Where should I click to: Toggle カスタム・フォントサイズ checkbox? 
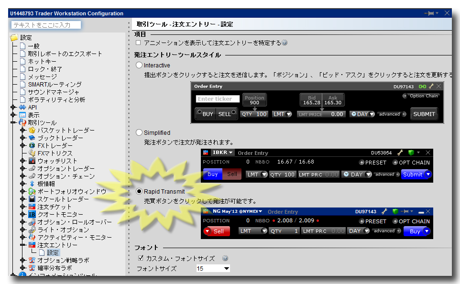pyautogui.click(x=141, y=258)
